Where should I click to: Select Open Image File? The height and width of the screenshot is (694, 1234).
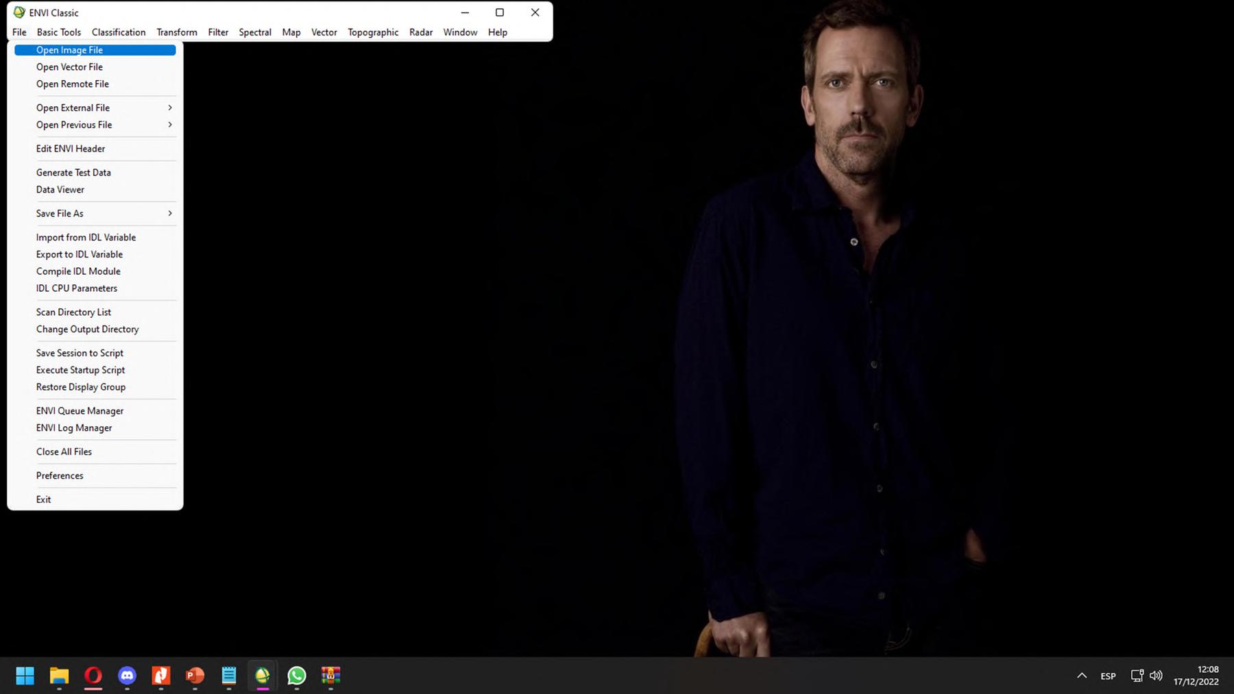point(95,50)
